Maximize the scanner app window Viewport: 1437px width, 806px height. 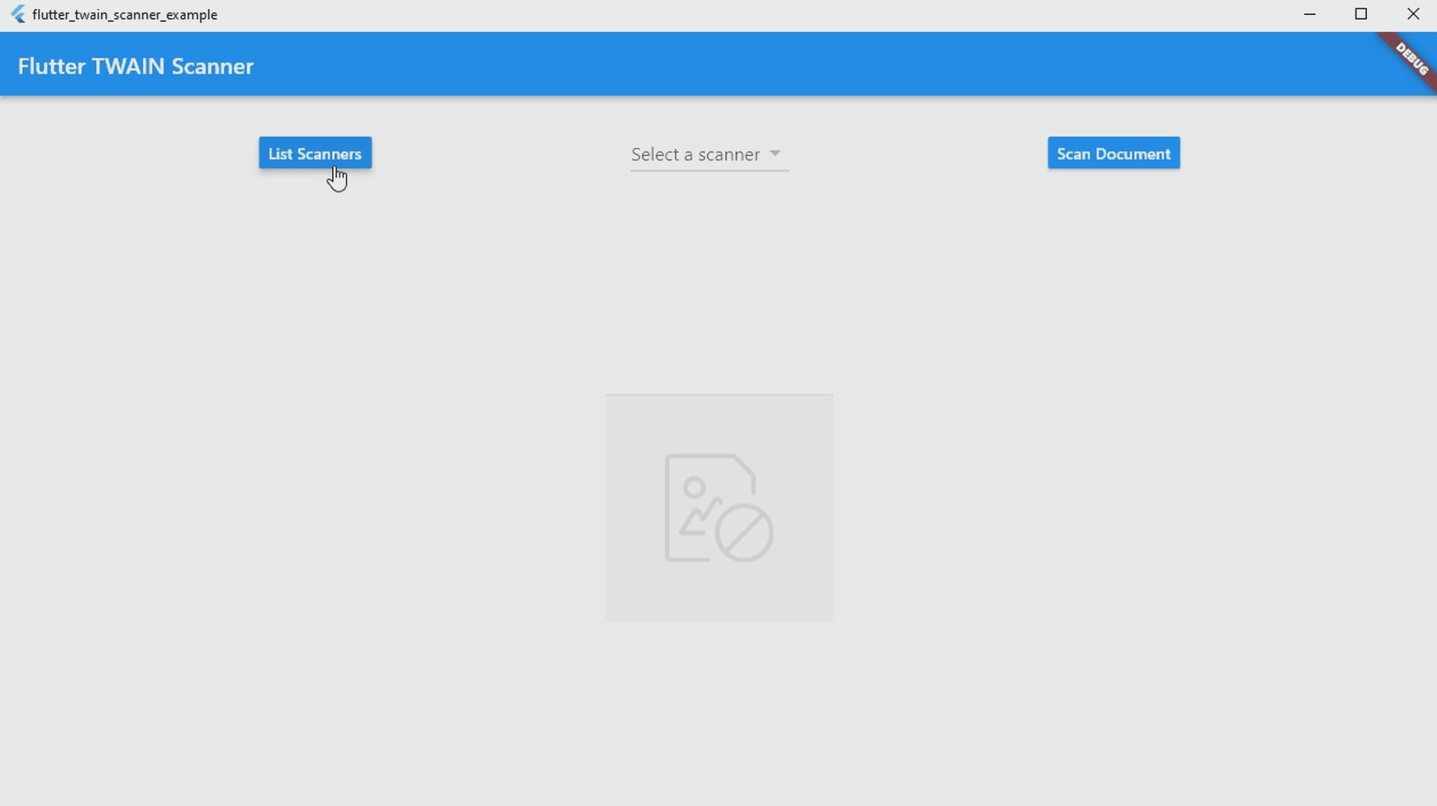pyautogui.click(x=1362, y=14)
